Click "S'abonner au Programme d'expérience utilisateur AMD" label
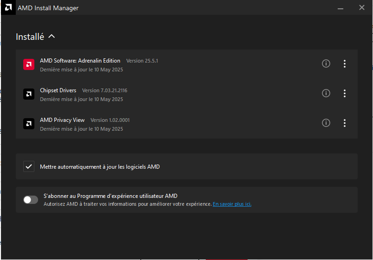The height and width of the screenshot is (260, 373). [x=111, y=196]
